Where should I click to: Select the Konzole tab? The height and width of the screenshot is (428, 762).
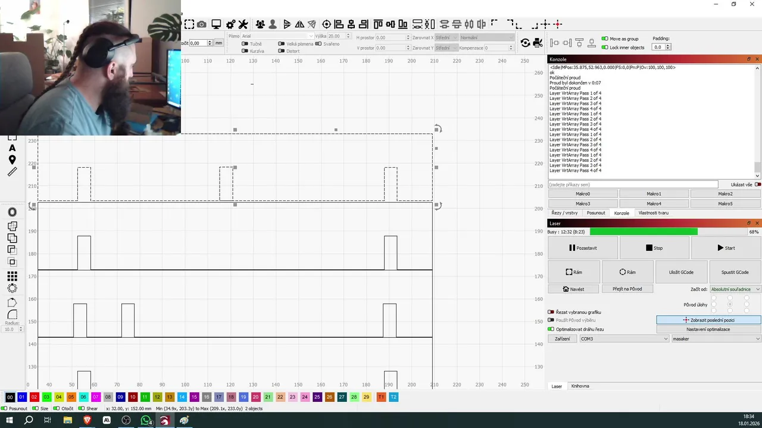[622, 213]
